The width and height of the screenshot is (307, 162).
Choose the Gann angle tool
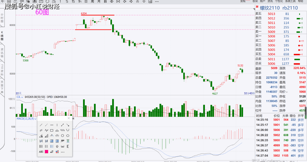click(41, 136)
